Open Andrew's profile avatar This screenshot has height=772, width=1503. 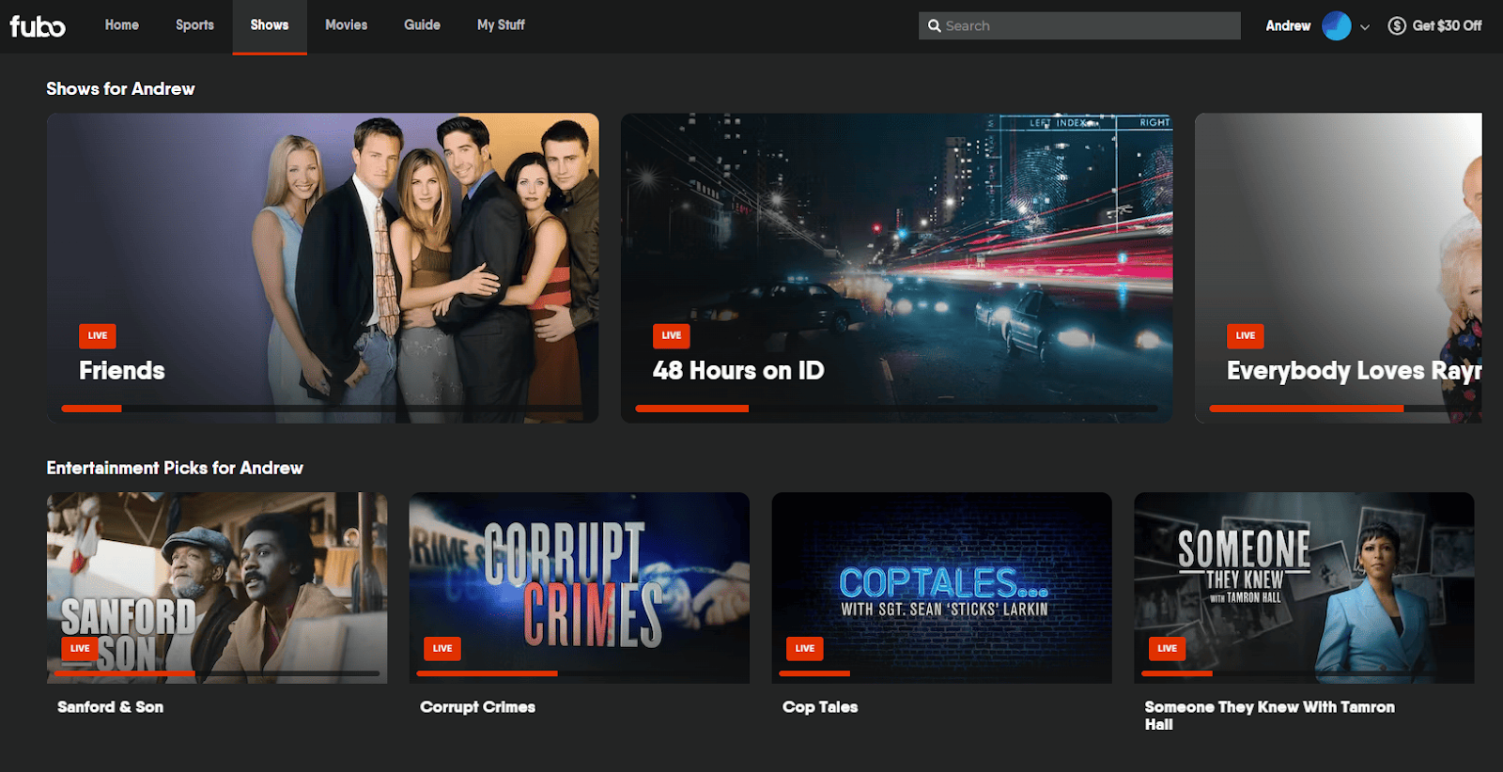[1336, 25]
